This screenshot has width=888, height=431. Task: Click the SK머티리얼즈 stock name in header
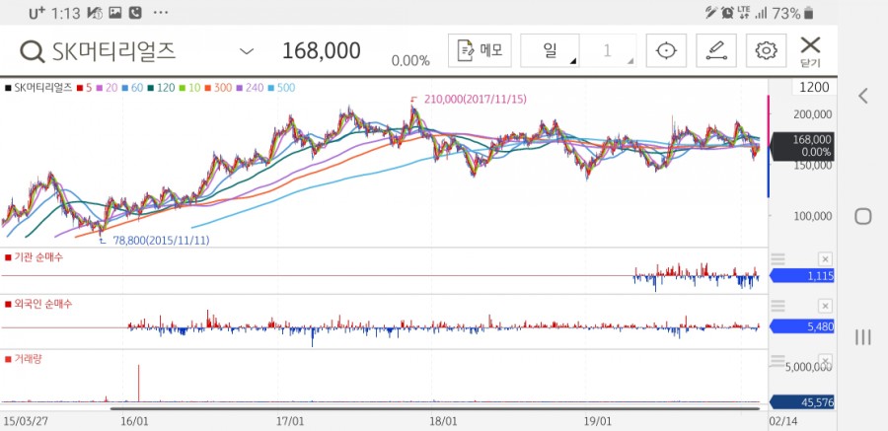tap(113, 51)
